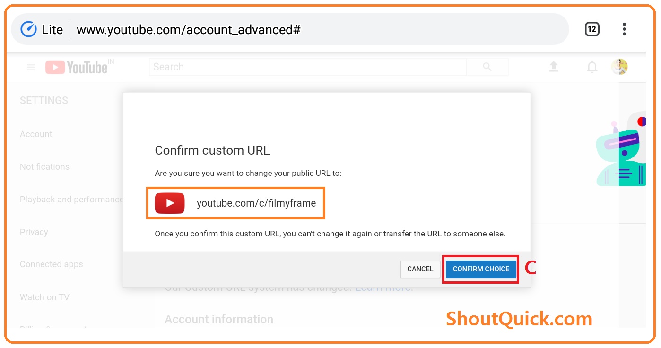Click the youtube.com/c/filmyframe URL text
661x348 pixels.
click(256, 203)
